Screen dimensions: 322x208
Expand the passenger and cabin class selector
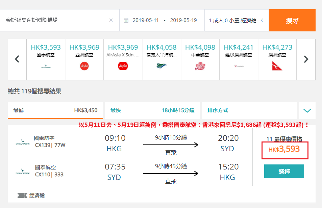pos(237,20)
